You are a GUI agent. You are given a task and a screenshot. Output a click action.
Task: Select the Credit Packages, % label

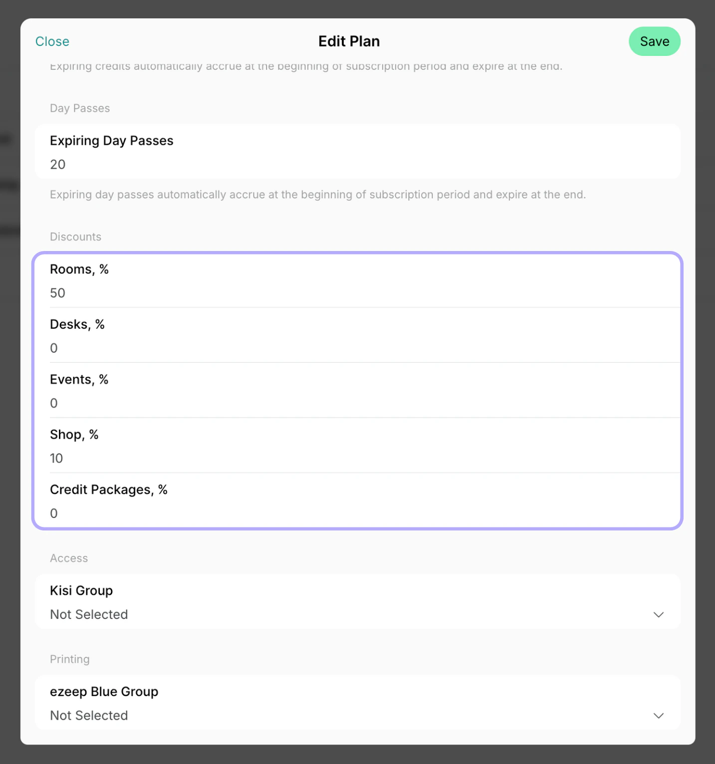coord(109,490)
